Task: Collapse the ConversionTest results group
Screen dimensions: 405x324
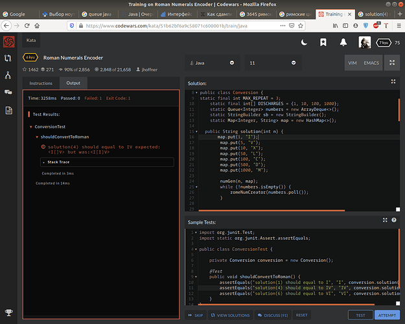Action: (31, 127)
